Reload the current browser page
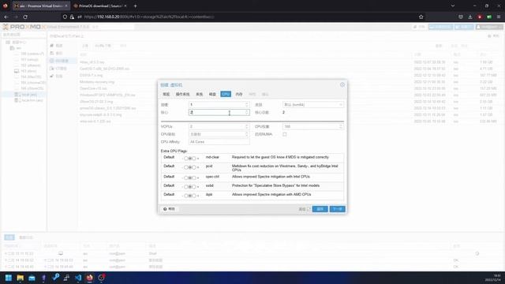This screenshot has width=505, height=284. pos(25,17)
